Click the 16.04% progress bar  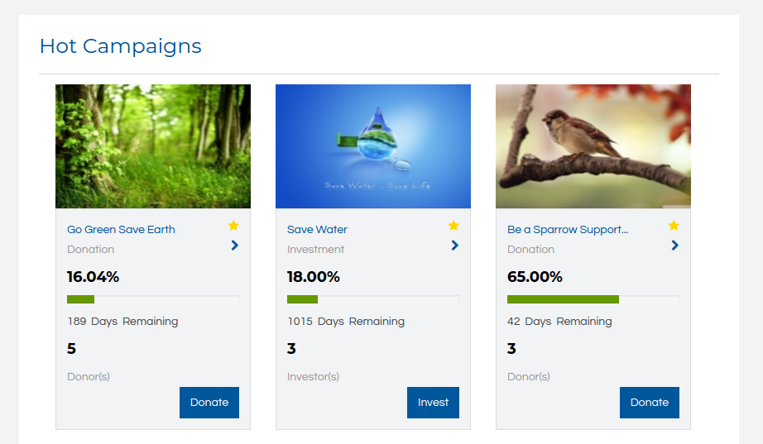tap(153, 299)
